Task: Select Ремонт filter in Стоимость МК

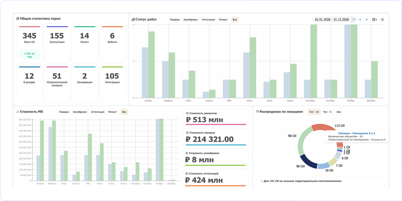Action: coord(112,112)
